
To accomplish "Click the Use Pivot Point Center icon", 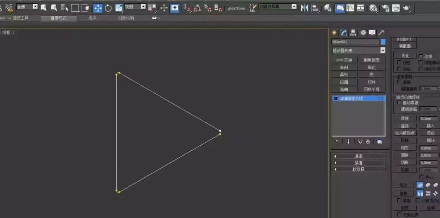I will [152, 7].
